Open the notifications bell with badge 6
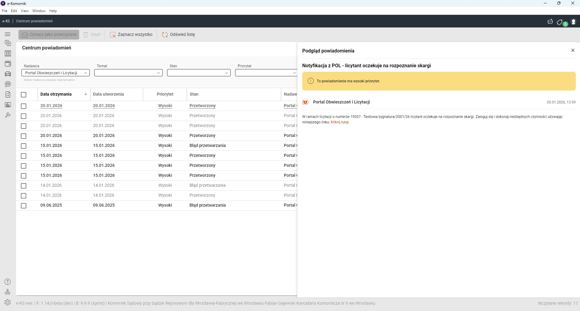The height and width of the screenshot is (311, 580). tap(560, 22)
